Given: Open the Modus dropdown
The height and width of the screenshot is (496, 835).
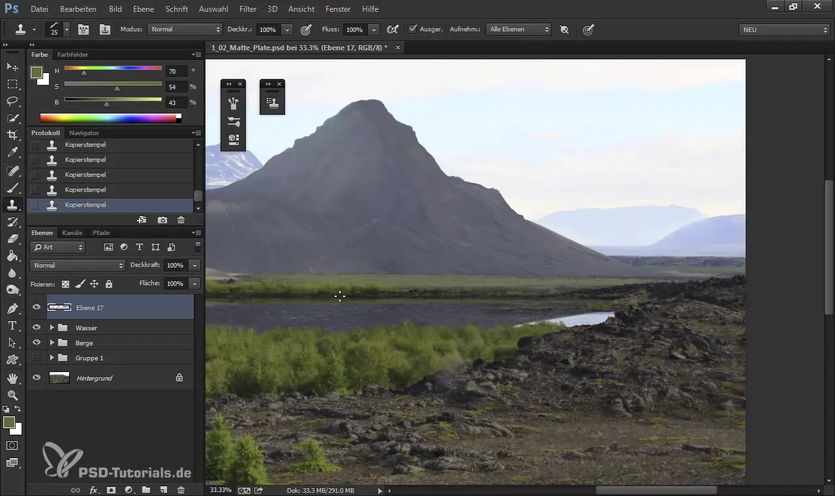Looking at the screenshot, I should click(x=185, y=29).
